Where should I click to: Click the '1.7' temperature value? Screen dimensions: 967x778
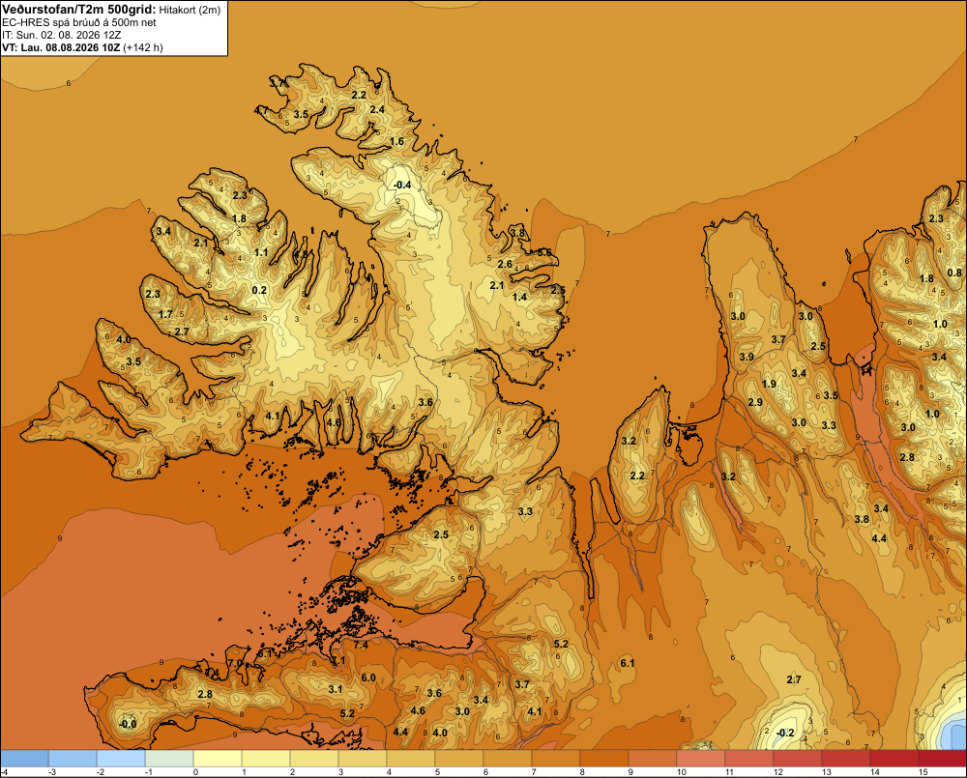pos(166,315)
